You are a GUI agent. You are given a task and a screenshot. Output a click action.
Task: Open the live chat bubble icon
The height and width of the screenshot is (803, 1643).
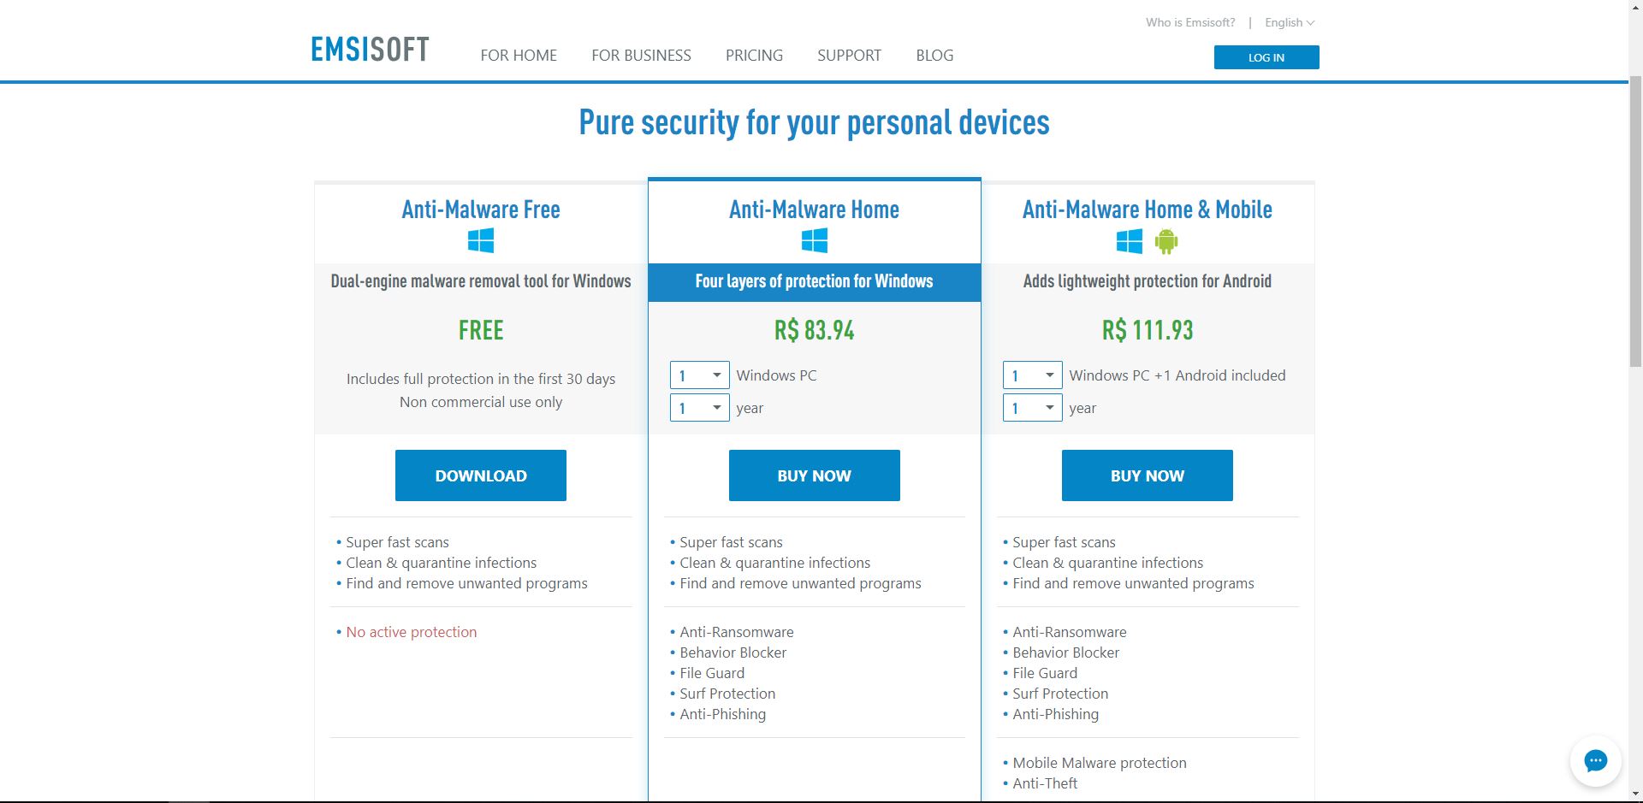coord(1595,761)
